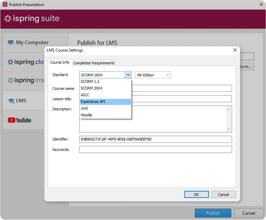Click the Description scrollbar up arrow

point(229,109)
